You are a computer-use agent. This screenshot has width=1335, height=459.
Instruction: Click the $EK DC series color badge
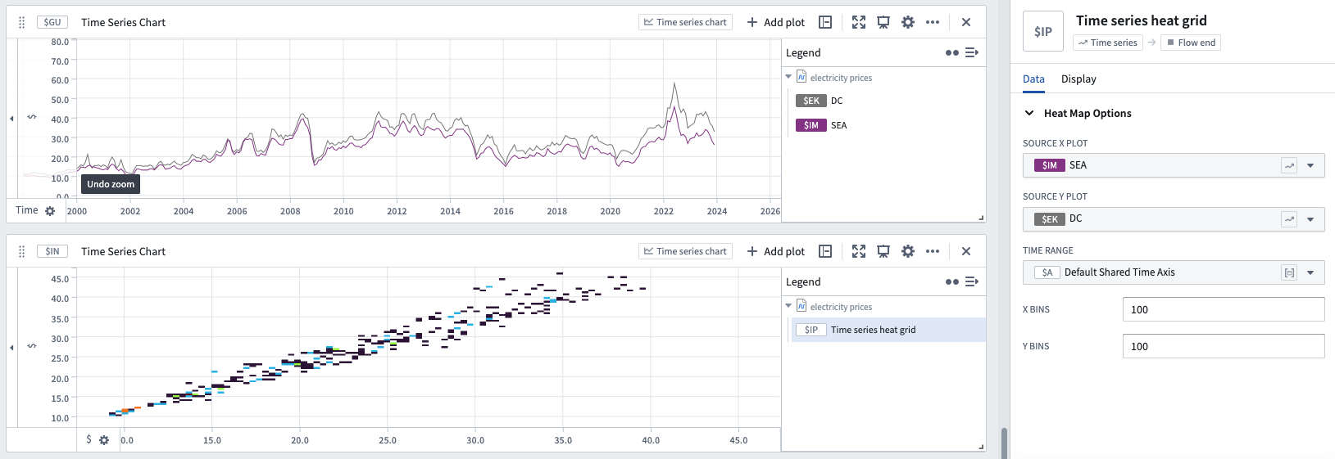[811, 101]
